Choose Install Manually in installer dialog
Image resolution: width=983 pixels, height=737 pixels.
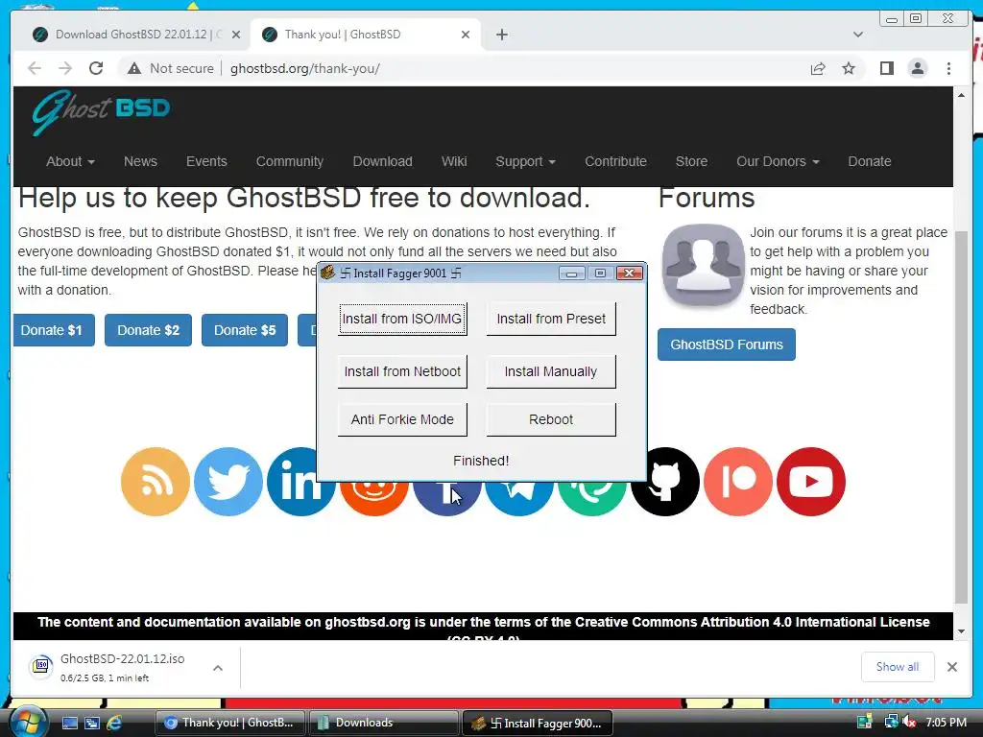pos(551,371)
